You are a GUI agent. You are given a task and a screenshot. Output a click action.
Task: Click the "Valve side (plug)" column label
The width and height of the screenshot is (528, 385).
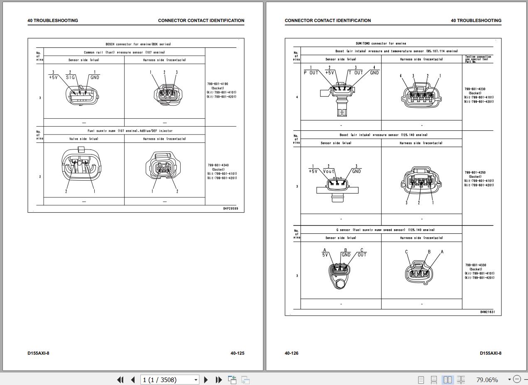click(83, 139)
